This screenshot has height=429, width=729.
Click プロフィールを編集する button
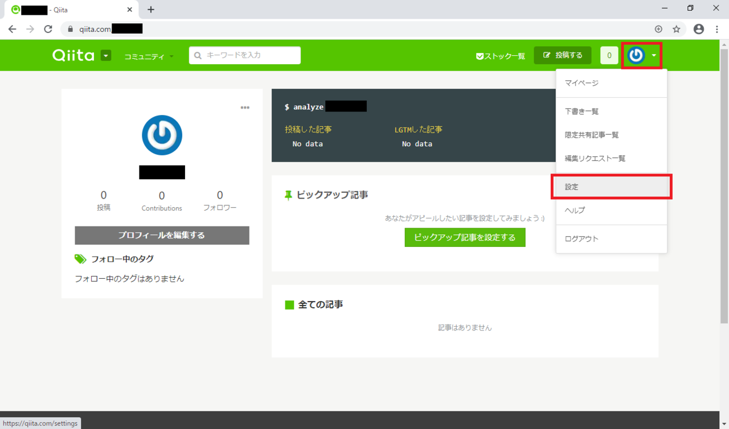point(162,235)
